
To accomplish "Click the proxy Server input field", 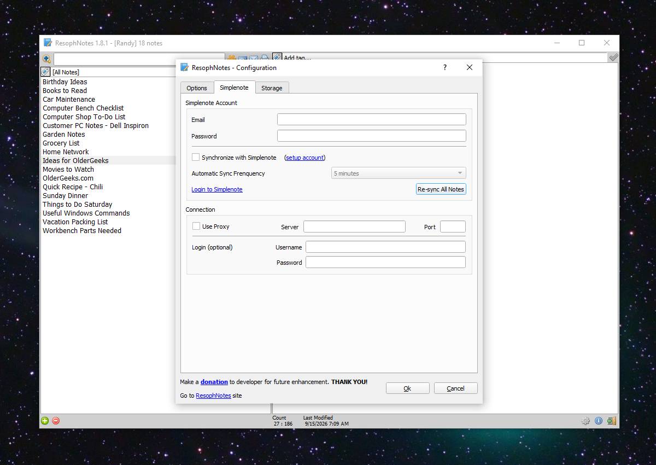I will (354, 226).
